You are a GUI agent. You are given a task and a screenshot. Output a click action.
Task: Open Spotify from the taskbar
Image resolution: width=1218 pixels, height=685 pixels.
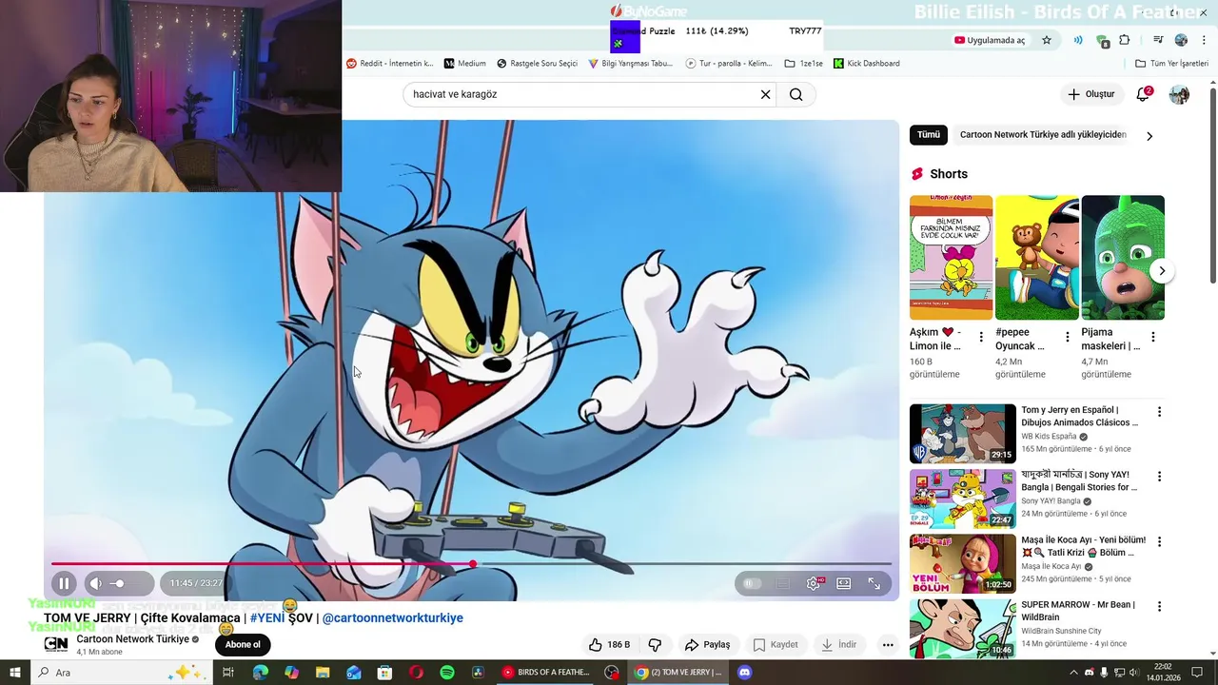[447, 673]
